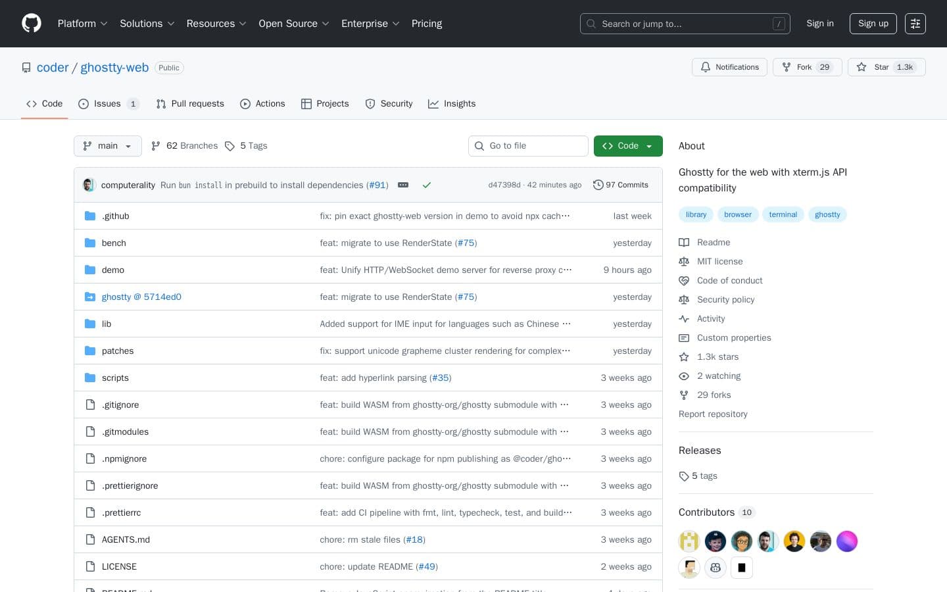Open the ghostty submodule arrow icon
This screenshot has height=592, width=947.
click(x=90, y=297)
